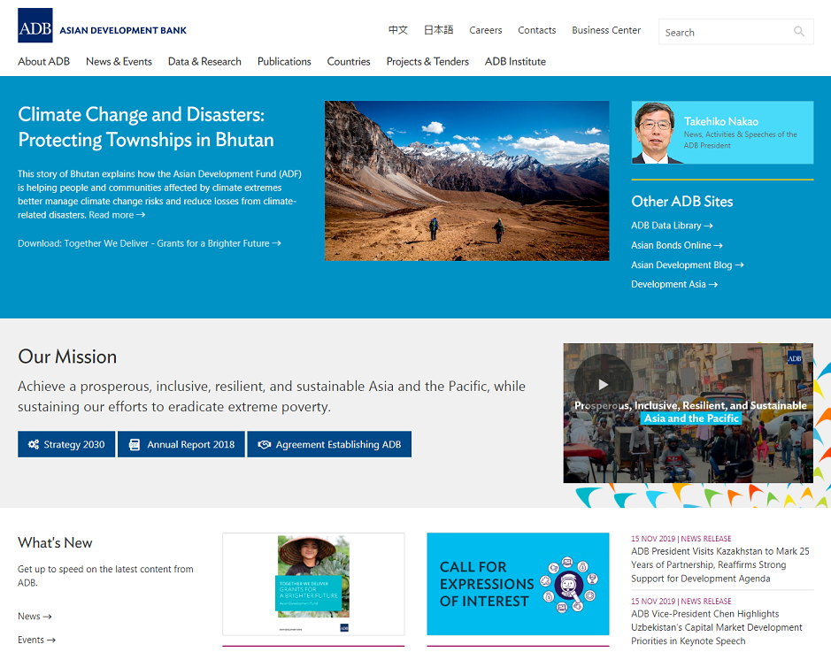The width and height of the screenshot is (831, 652).
Task: Open the About ADB menu
Action: point(44,61)
